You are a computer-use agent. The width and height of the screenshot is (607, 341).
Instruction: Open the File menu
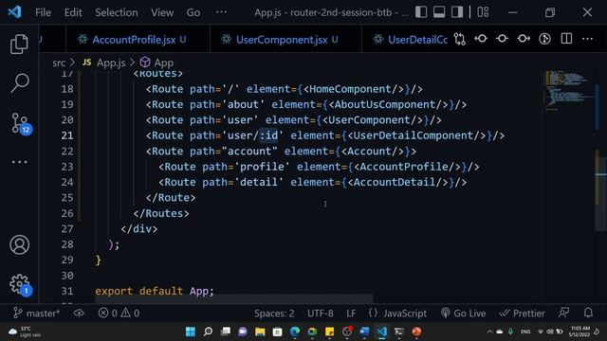tap(43, 12)
